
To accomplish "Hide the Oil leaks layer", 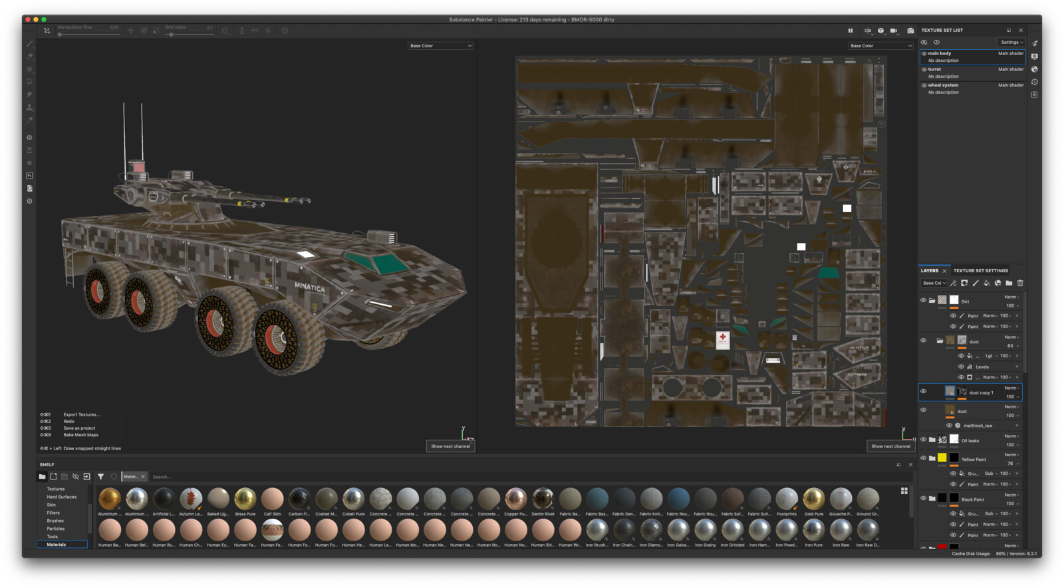I will point(923,440).
